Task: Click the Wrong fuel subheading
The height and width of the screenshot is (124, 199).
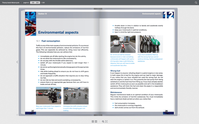Action: 115,71
